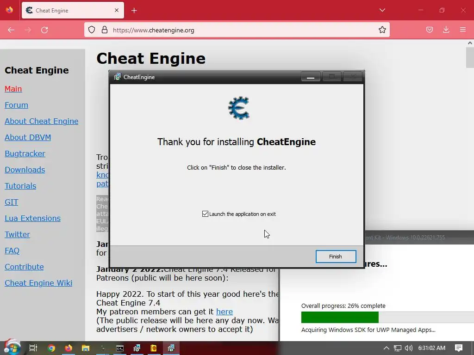Open the Twitter sidebar link

click(17, 234)
